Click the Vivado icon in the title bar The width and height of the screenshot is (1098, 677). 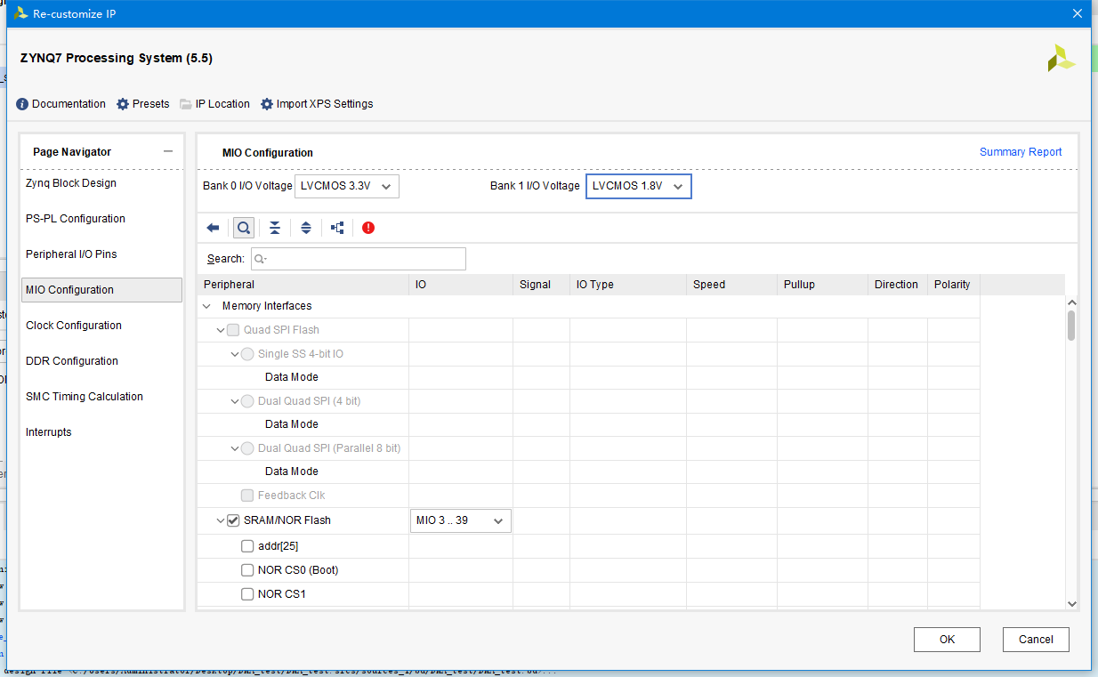(20, 13)
